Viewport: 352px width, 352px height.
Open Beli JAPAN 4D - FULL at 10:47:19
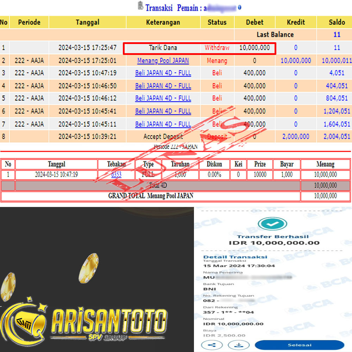163,73
